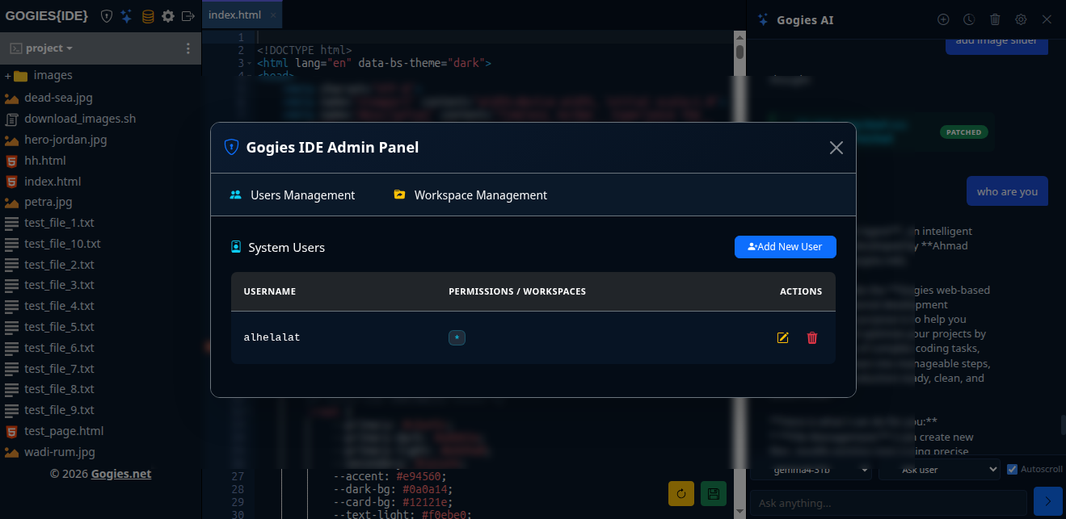Click the sparkle AI icon in IDE header
The height and width of the screenshot is (519, 1066).
click(126, 16)
